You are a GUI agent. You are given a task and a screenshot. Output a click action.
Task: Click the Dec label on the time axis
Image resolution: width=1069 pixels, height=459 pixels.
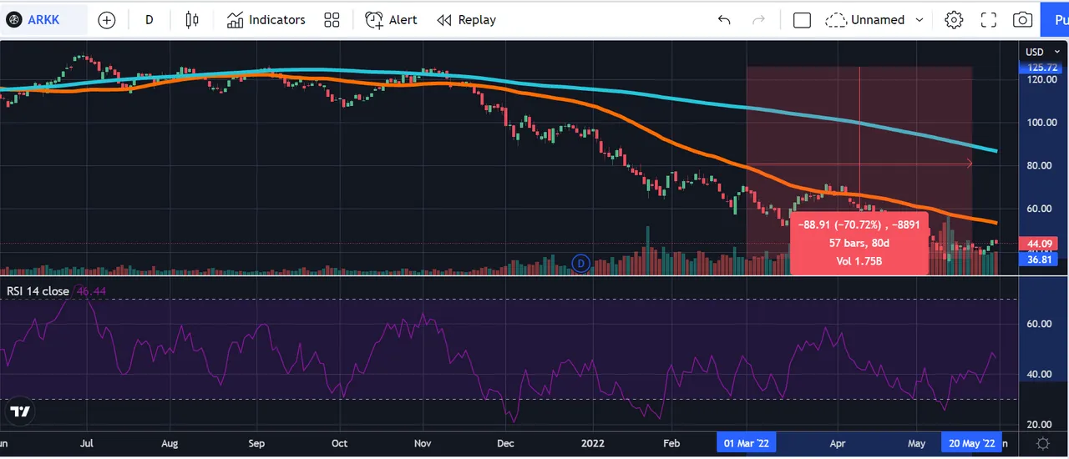tap(507, 443)
